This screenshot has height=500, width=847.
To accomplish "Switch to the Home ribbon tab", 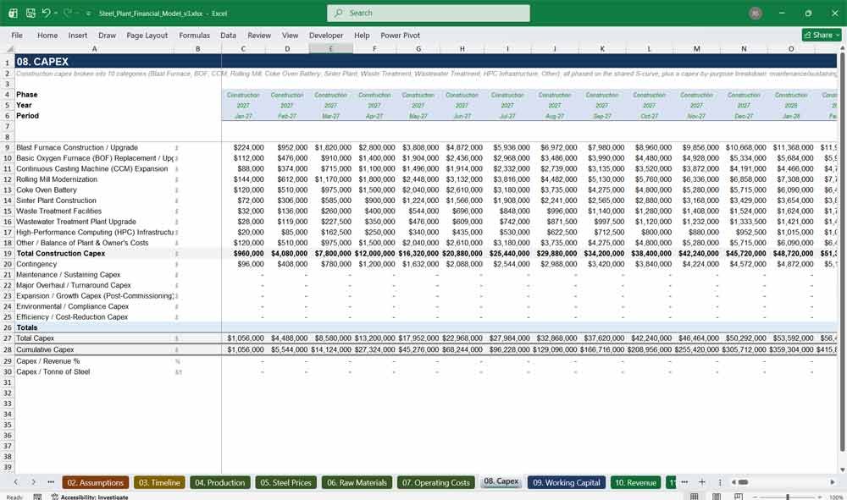I will click(47, 35).
